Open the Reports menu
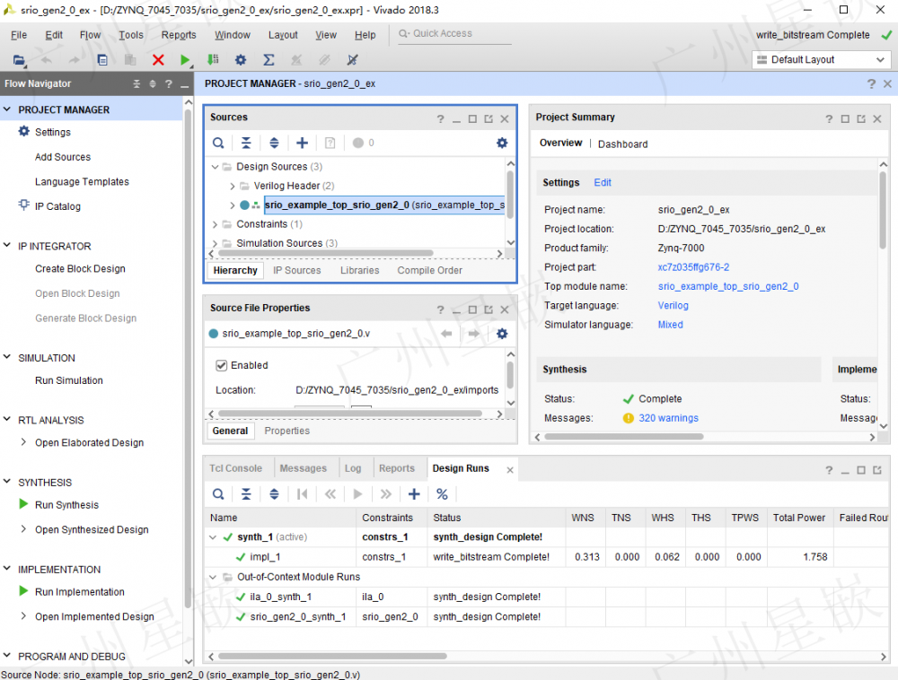This screenshot has height=680, width=898. pos(179,35)
